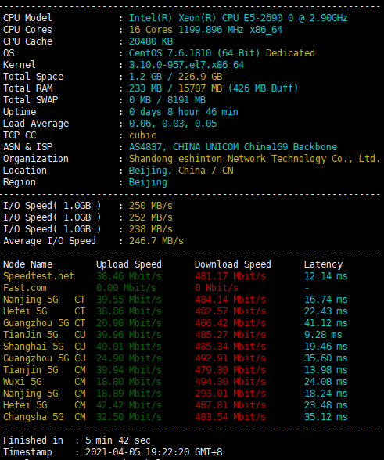Click the Fast.com node name
The height and width of the screenshot is (460, 384).
[x=25, y=288]
